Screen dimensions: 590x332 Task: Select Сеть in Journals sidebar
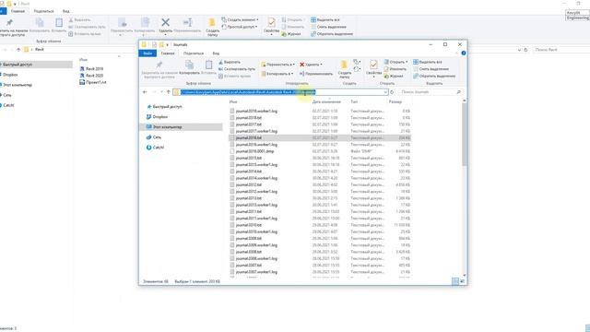point(154,137)
